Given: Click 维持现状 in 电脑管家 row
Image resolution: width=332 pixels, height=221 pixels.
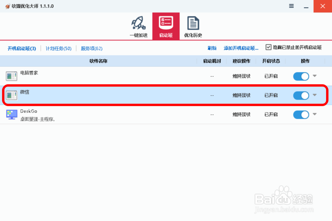Looking at the screenshot, I should click(x=241, y=76).
